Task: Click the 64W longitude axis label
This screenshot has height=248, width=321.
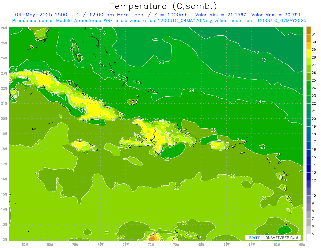Action: pyautogui.click(x=252, y=244)
